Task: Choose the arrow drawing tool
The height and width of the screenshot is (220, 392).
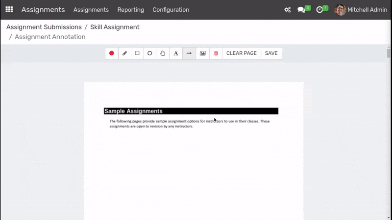Action: [189, 53]
